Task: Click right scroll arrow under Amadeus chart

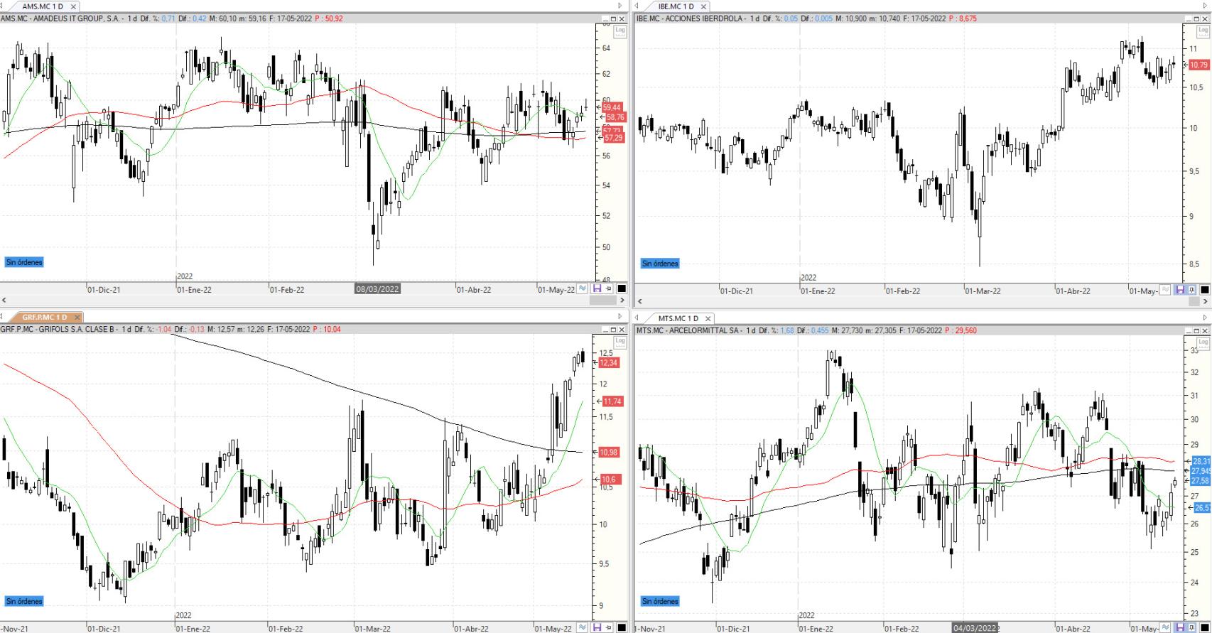Action: point(622,301)
